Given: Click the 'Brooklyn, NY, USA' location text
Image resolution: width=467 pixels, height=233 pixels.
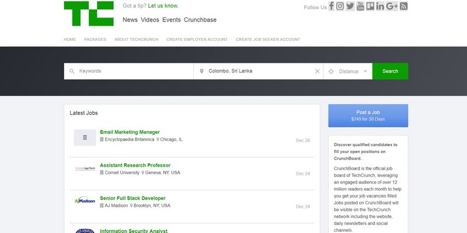Looking at the screenshot, I should pyautogui.click(x=152, y=206).
